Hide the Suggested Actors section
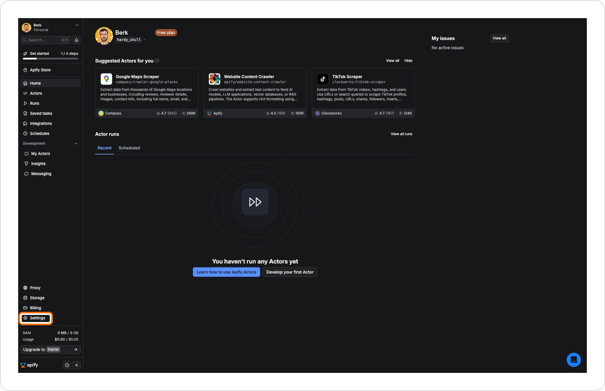 [x=408, y=61]
